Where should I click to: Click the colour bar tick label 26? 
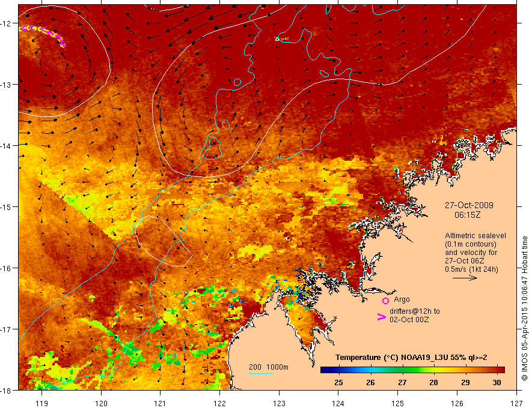[x=370, y=382]
